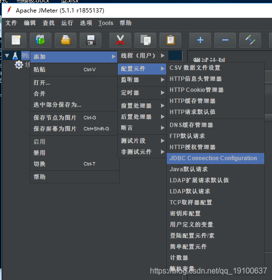Select LDAP扩展请求默认值 config element
272x280 pixels.
click(x=215, y=180)
